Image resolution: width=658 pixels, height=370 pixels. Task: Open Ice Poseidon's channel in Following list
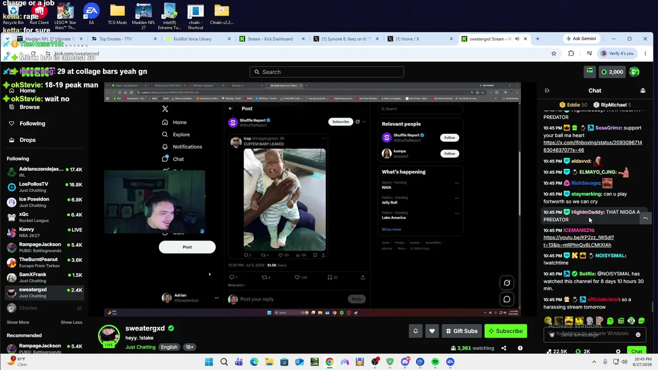click(45, 202)
